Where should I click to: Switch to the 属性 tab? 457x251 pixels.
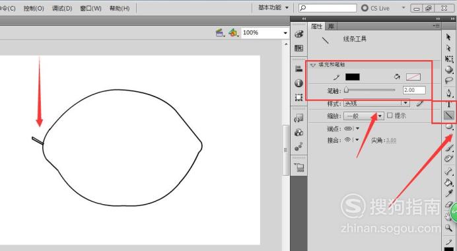(316, 26)
